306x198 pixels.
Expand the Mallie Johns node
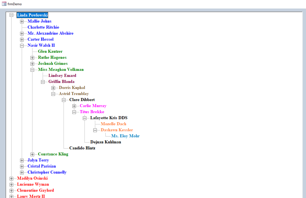pos(22,21)
